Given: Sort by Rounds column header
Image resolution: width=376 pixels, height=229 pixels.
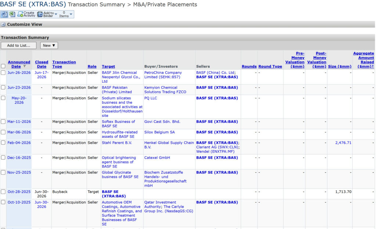Looking at the screenshot, I should [x=249, y=66].
